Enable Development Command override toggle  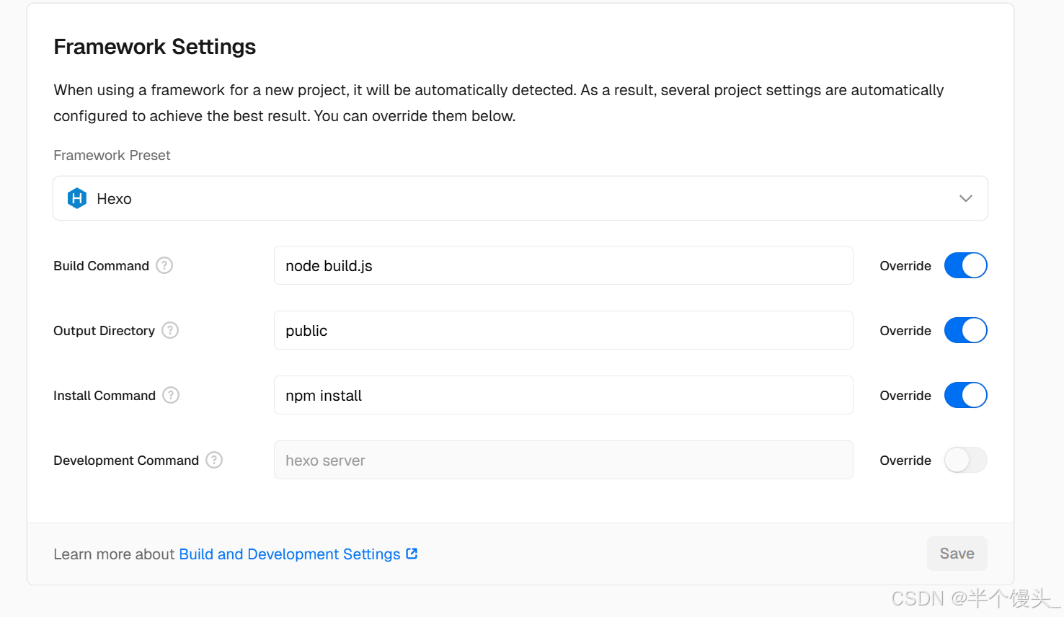tap(965, 460)
